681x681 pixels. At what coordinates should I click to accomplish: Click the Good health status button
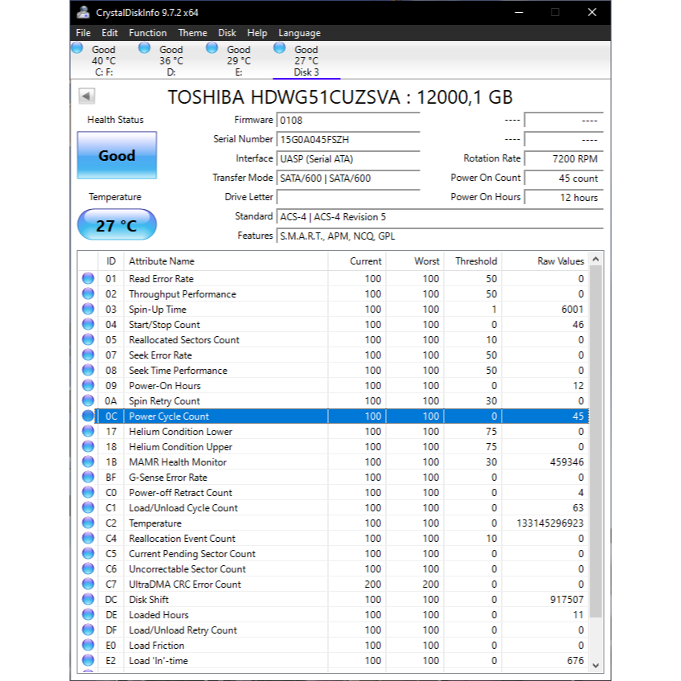tap(117, 156)
